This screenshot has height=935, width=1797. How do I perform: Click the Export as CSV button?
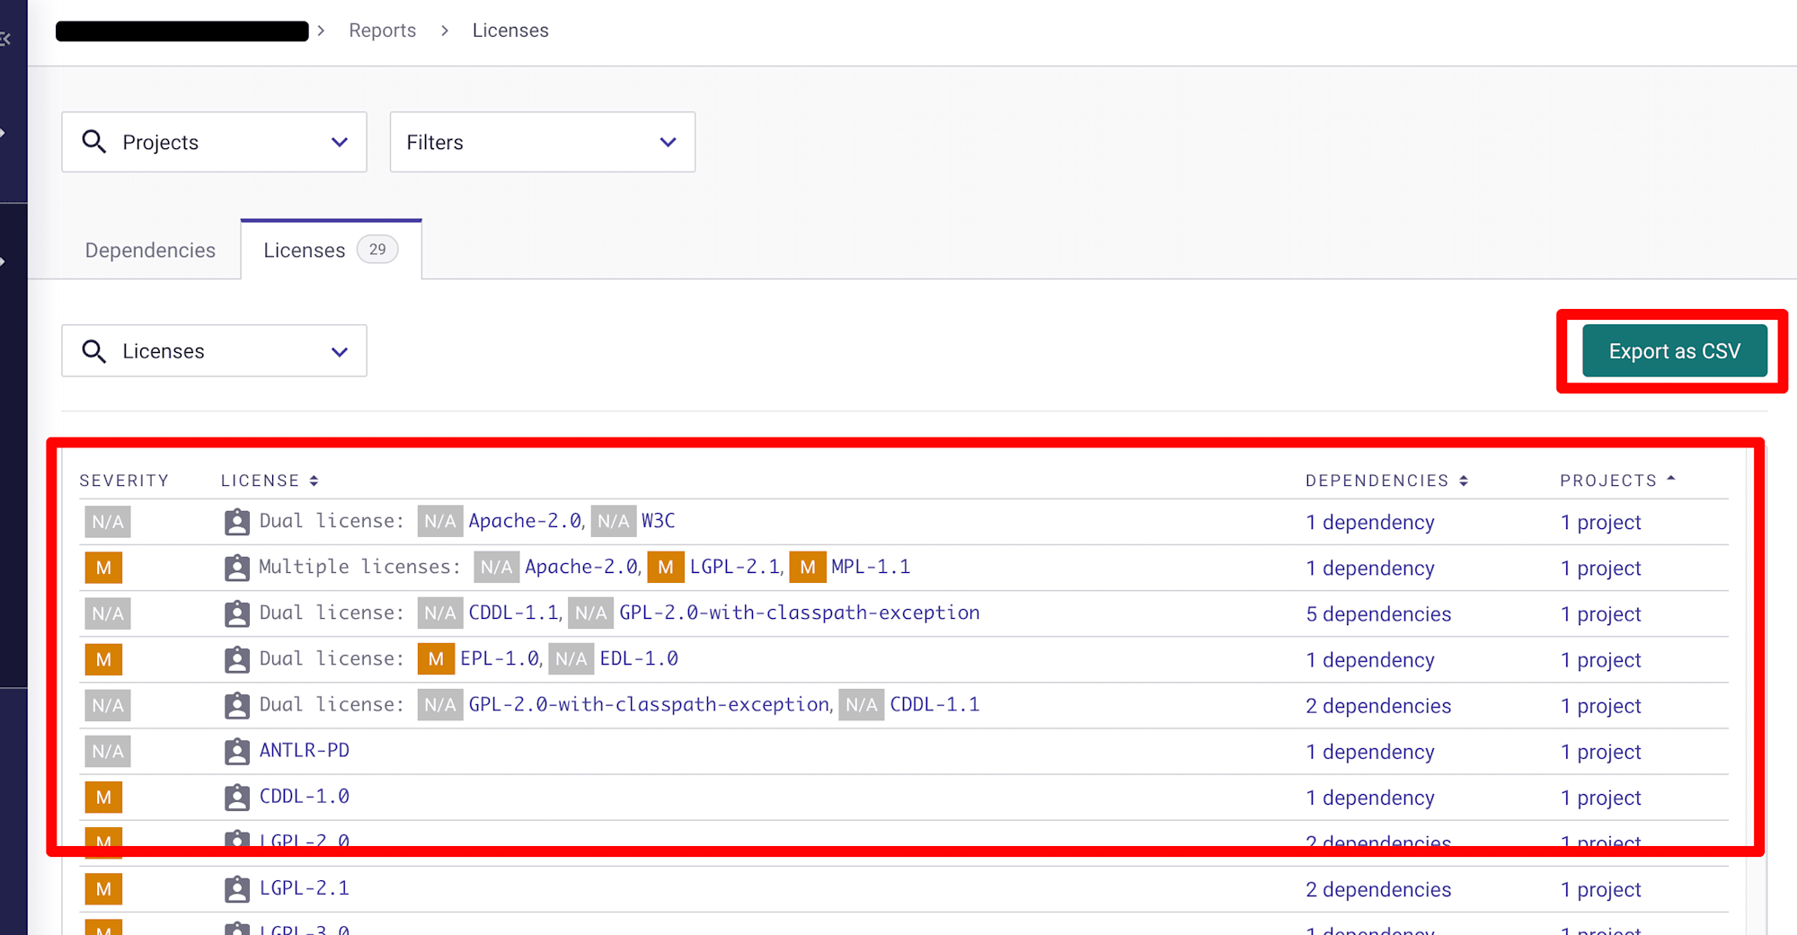[x=1674, y=351]
